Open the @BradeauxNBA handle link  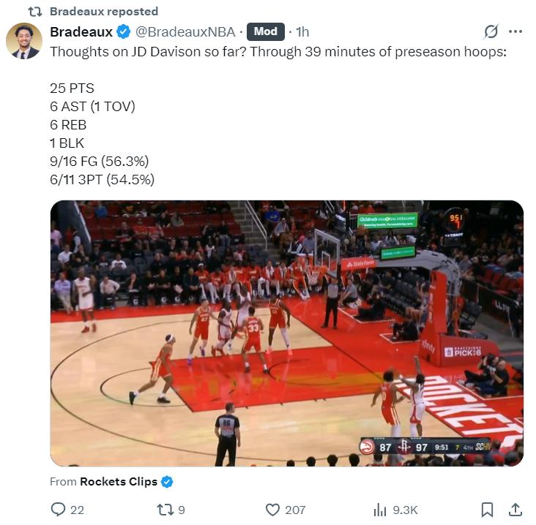coord(185,31)
